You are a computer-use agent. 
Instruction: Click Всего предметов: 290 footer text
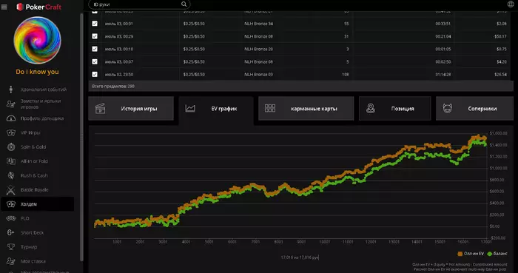coord(113,86)
